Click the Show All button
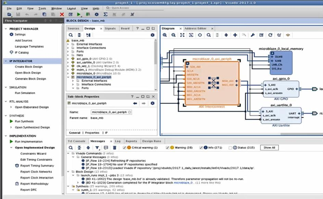Image resolution: width=323 pixels, height=199 pixels. click(269, 148)
